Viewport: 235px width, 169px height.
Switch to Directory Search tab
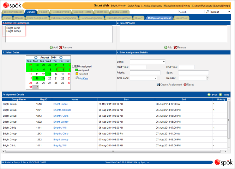coord(13,12)
